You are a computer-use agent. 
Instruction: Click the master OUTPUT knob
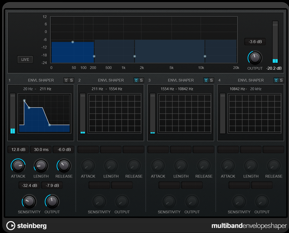click(255, 58)
